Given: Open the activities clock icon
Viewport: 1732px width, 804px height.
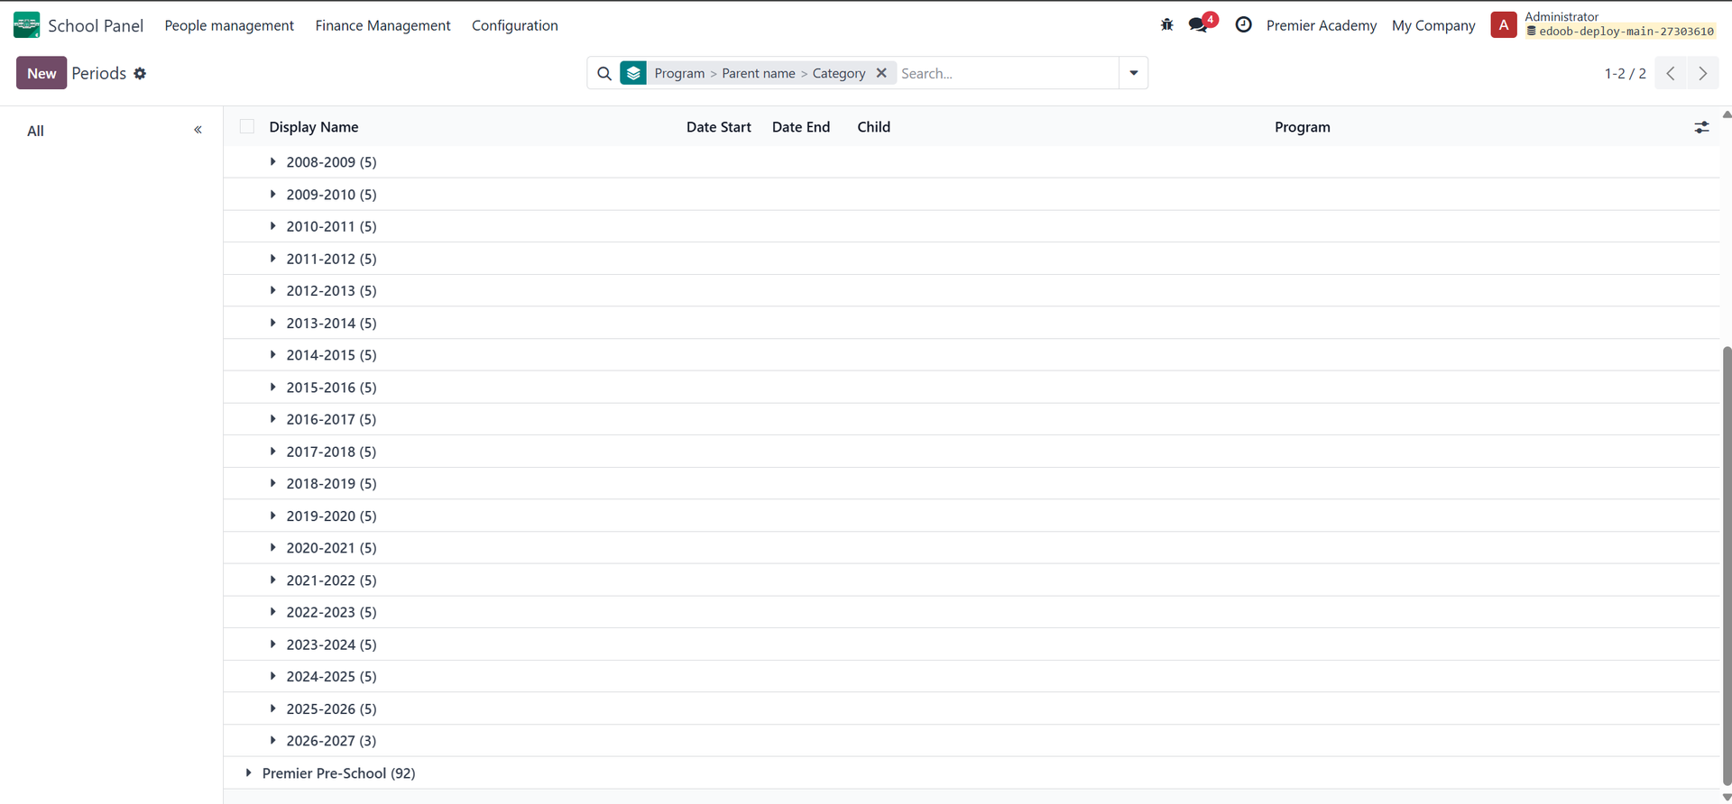Looking at the screenshot, I should [x=1243, y=25].
